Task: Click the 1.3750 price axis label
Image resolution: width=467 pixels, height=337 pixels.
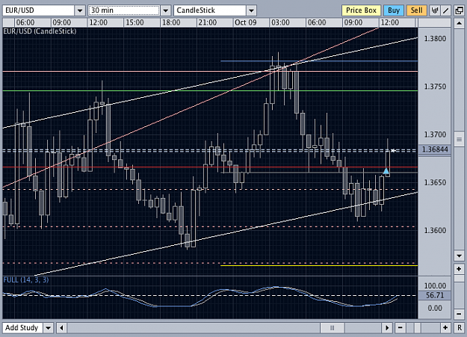Action: click(435, 87)
